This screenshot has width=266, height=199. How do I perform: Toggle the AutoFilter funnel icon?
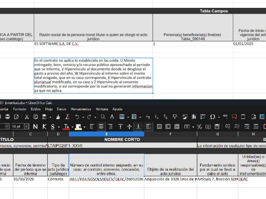[175, 117]
